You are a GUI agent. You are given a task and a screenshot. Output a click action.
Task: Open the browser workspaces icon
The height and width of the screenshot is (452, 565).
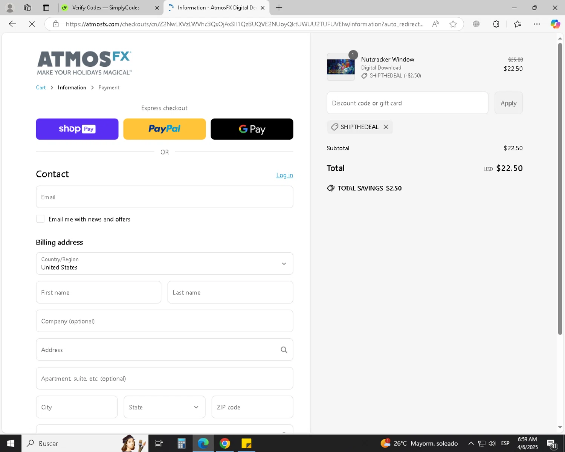[27, 8]
